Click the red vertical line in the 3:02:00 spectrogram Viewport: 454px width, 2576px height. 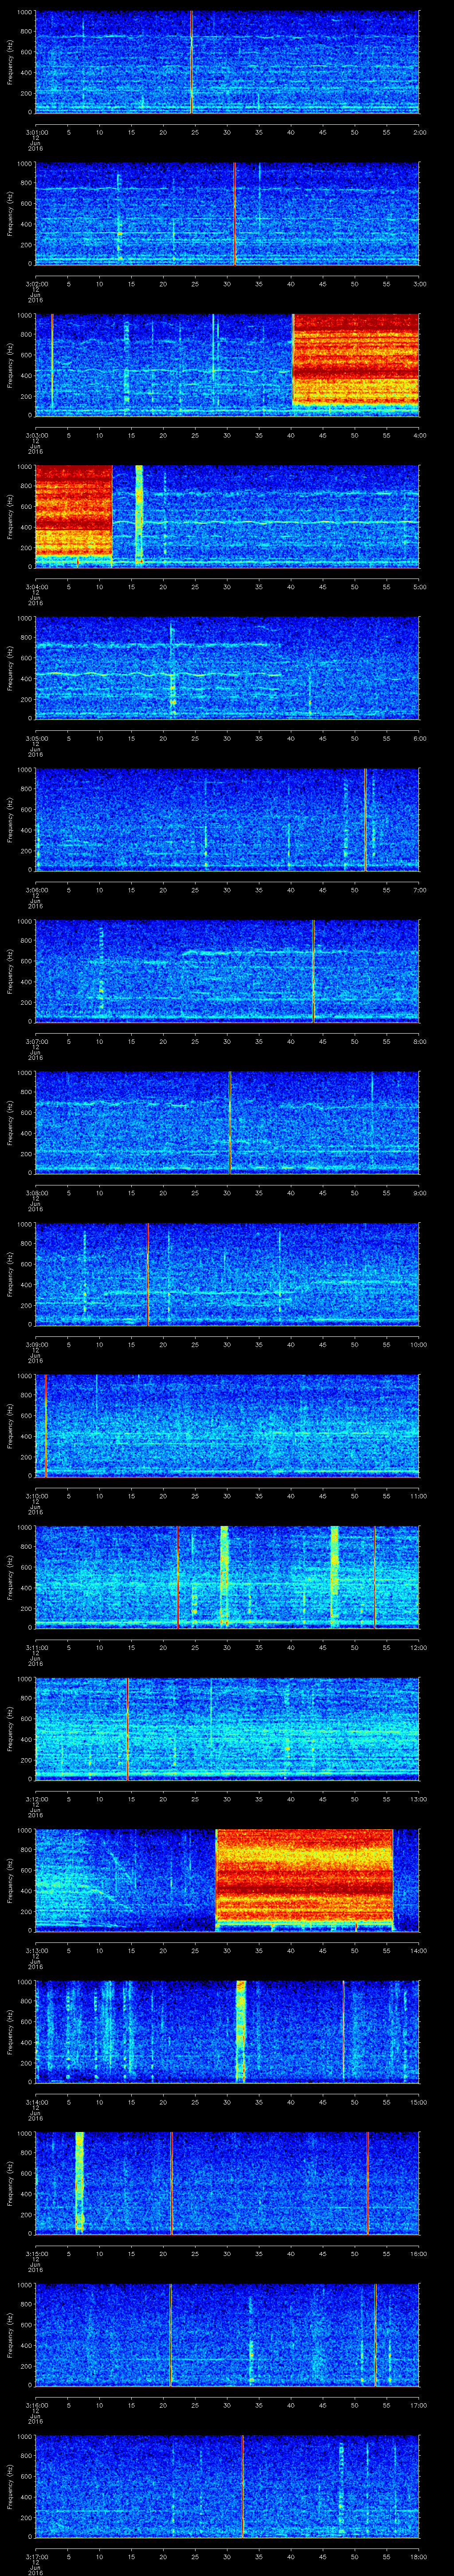[235, 213]
